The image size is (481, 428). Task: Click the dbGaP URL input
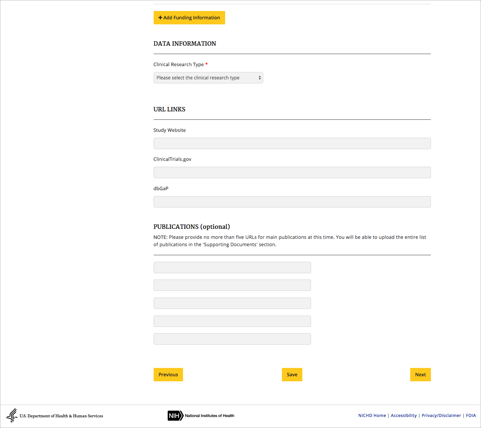pos(292,202)
